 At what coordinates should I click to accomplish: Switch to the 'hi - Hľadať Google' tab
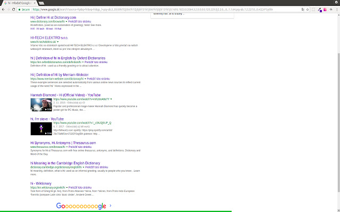[x=20, y=3]
